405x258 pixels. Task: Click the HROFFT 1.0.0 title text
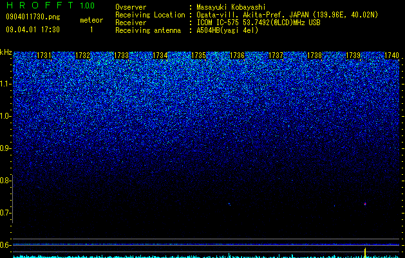50,5
